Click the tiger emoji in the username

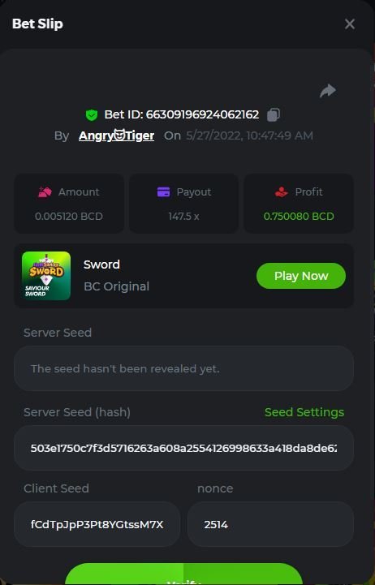(x=119, y=135)
